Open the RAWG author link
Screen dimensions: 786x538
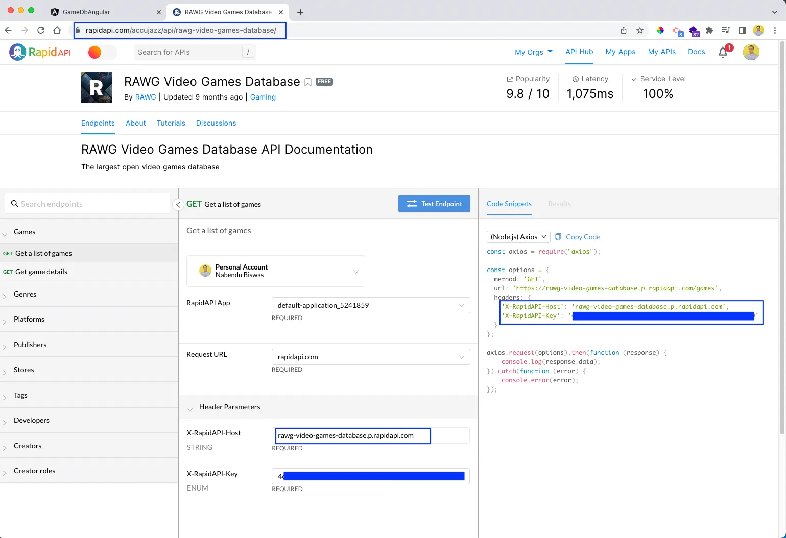146,97
